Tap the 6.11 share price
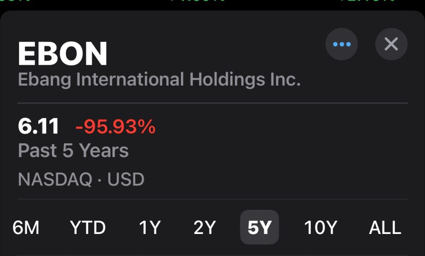425x256 pixels. click(39, 126)
